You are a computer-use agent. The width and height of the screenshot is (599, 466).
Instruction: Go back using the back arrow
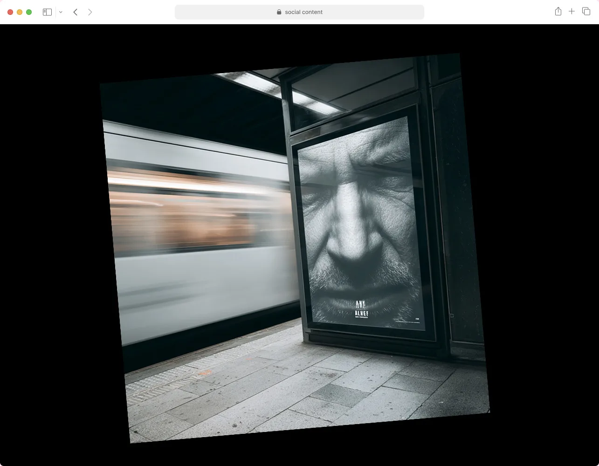[75, 12]
